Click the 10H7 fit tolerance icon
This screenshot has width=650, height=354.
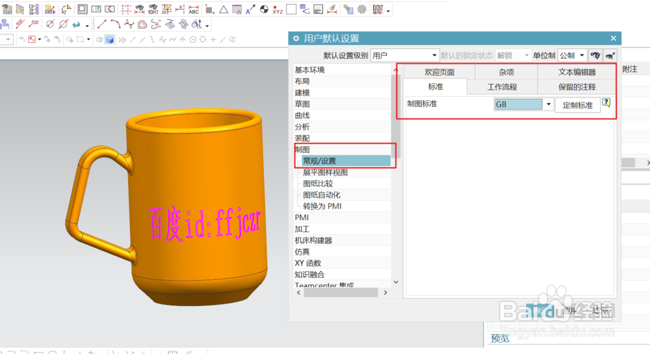153,9
